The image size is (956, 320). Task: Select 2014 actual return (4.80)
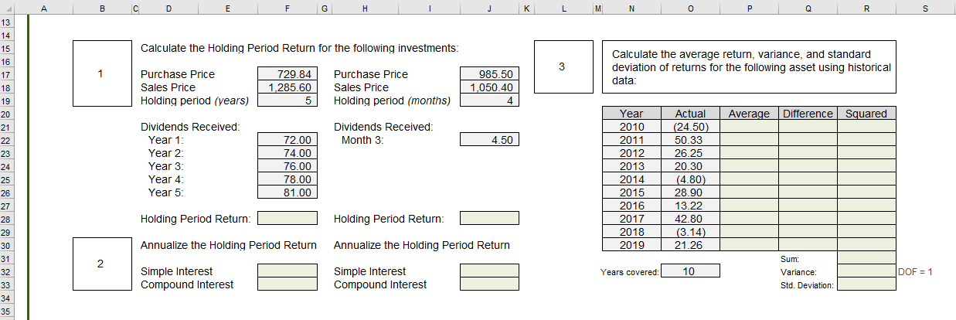click(x=690, y=179)
